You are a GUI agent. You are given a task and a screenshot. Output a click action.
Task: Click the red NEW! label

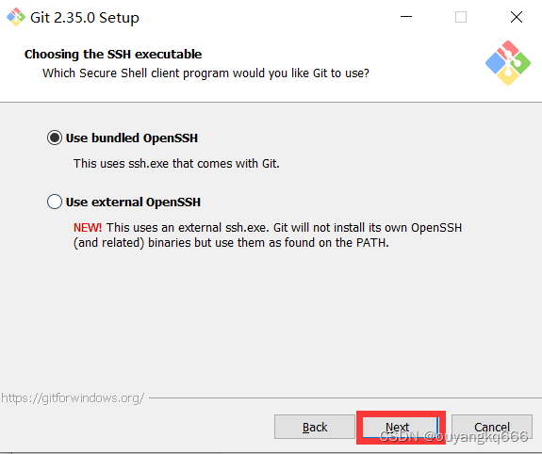tap(88, 228)
